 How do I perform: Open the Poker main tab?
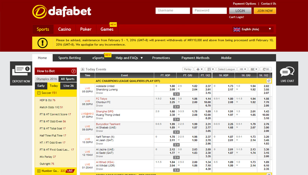click(x=85, y=29)
